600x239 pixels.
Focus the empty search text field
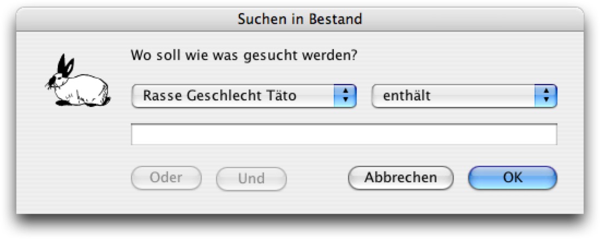click(344, 134)
